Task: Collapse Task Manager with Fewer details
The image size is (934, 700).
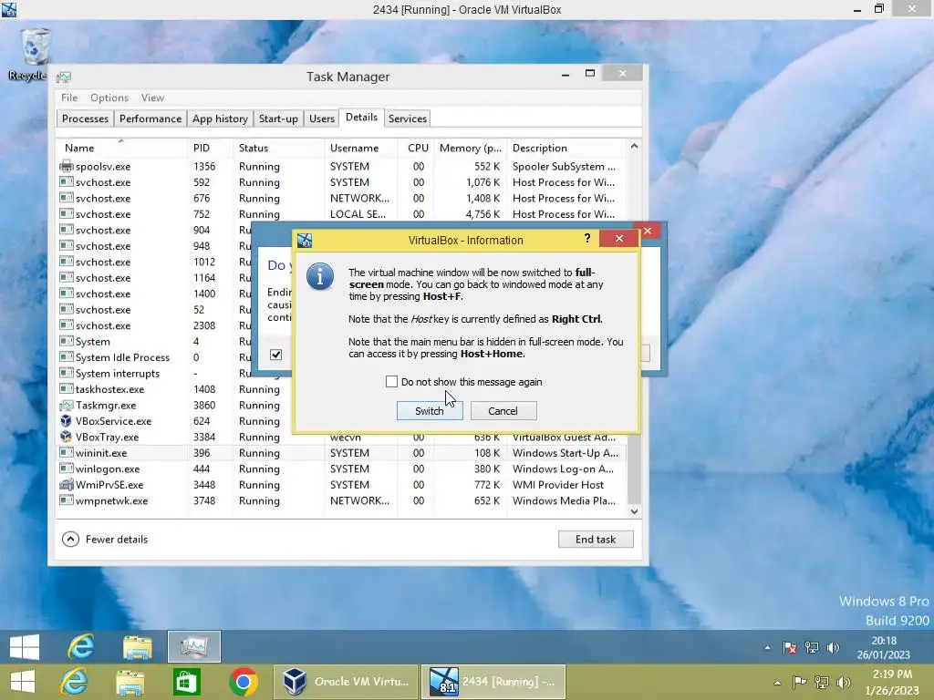Action: (x=106, y=540)
